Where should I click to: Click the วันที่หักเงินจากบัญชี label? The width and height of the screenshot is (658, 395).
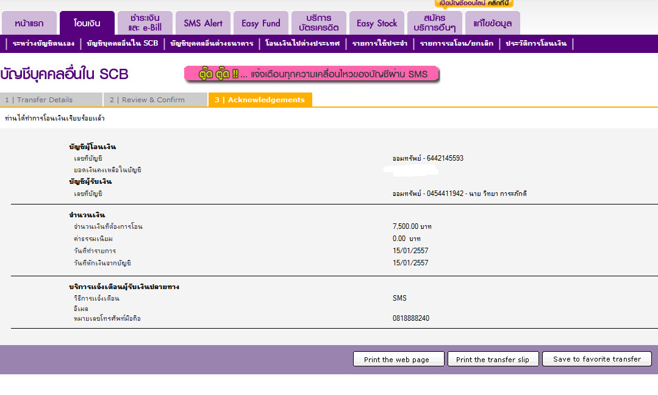coord(102,263)
